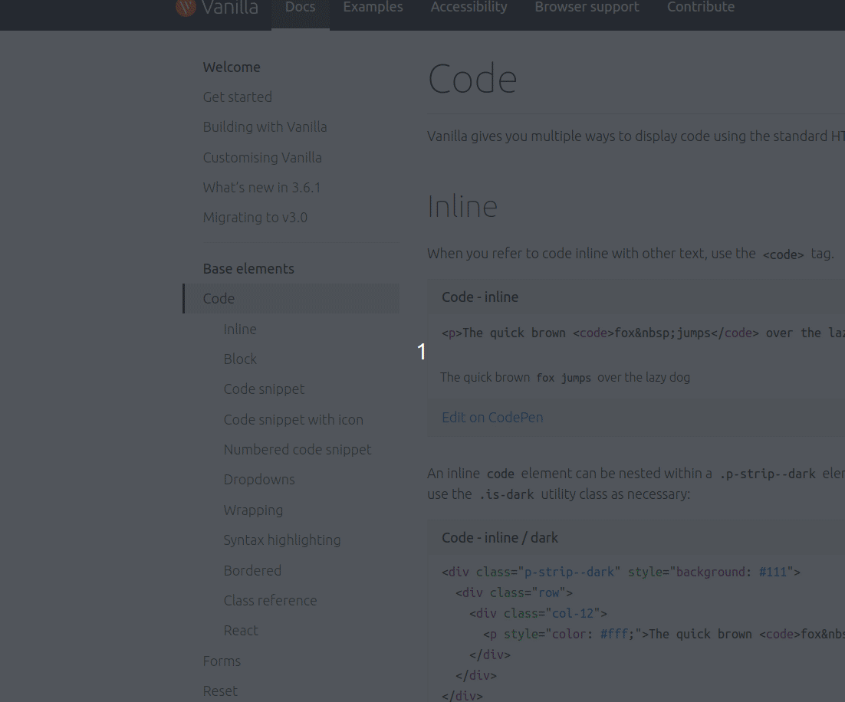Open Building with Vanilla page
The width and height of the screenshot is (845, 702).
265,127
